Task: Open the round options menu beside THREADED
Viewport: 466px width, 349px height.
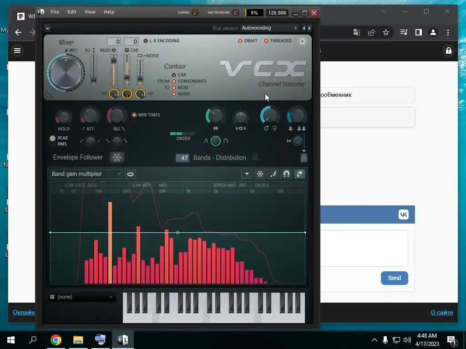Action: (302, 41)
